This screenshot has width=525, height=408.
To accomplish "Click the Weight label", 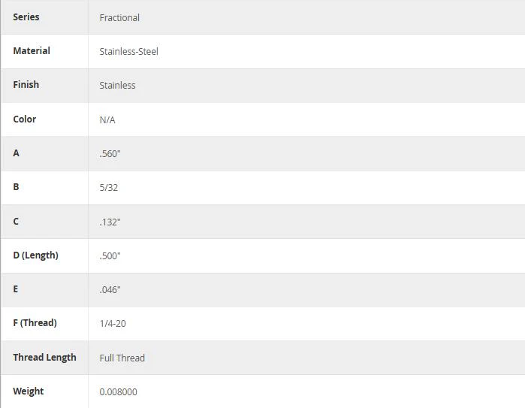I will coord(29,391).
